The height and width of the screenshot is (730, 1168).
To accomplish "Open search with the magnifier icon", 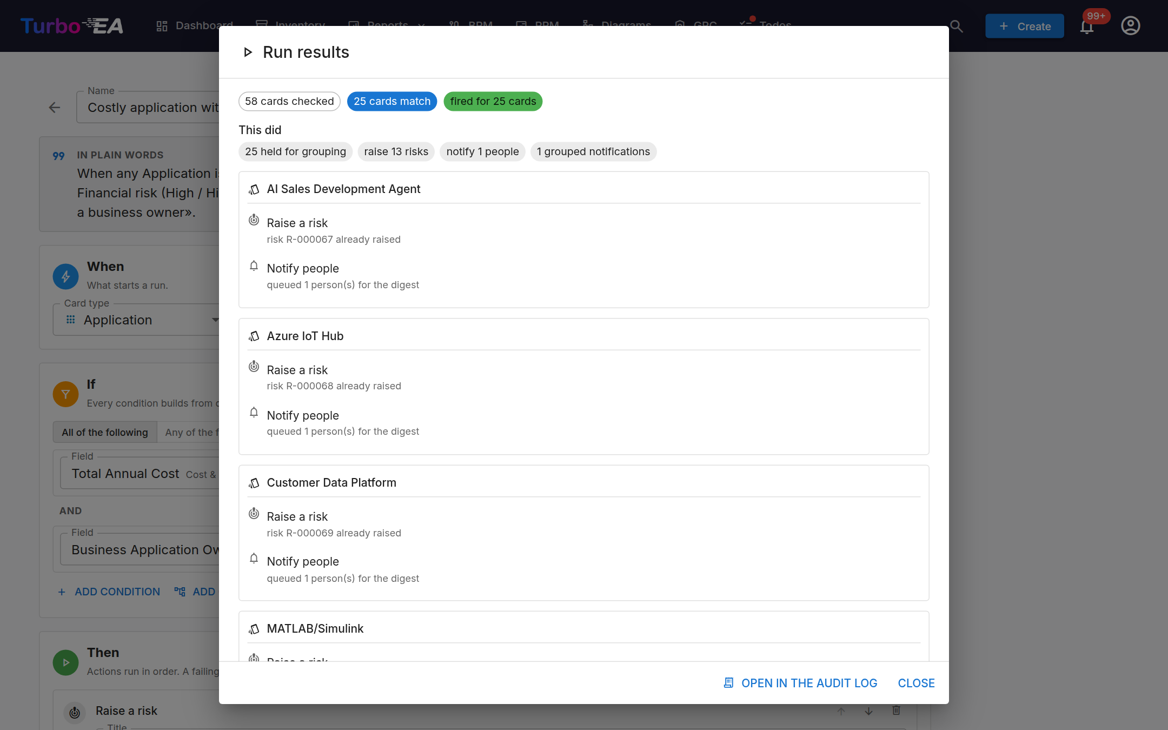I will coord(956,26).
